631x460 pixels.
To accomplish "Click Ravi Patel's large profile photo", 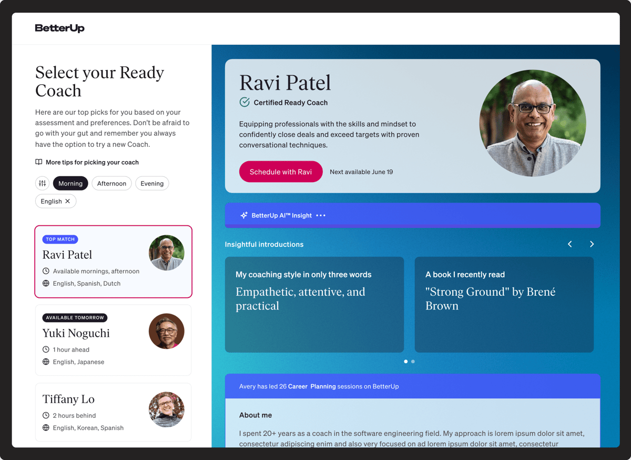I will [532, 123].
